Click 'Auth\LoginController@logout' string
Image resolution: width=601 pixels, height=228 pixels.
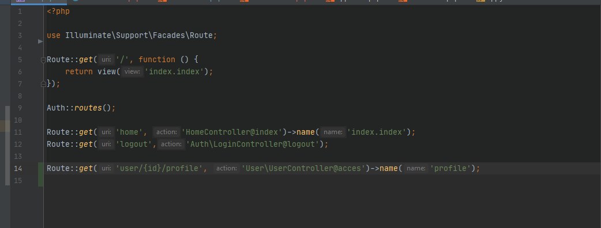click(252, 144)
